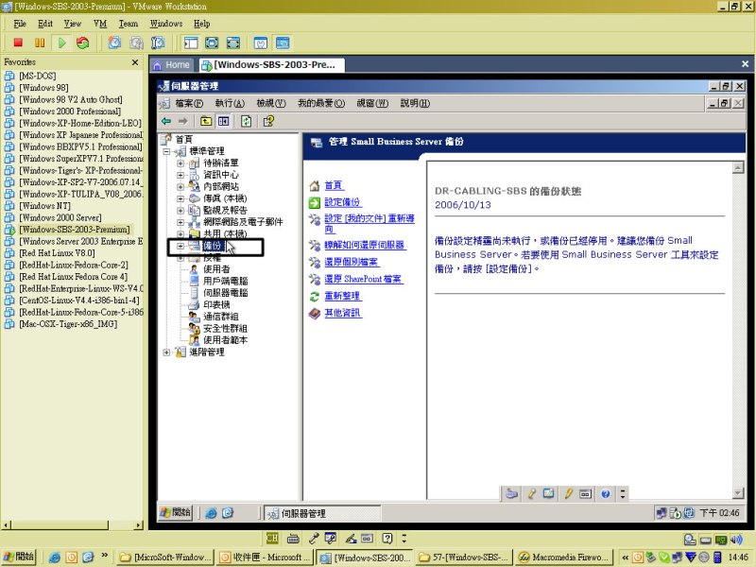Image resolution: width=756 pixels, height=567 pixels.
Task: Expand the 待辦清單 tree node
Action: coord(180,163)
